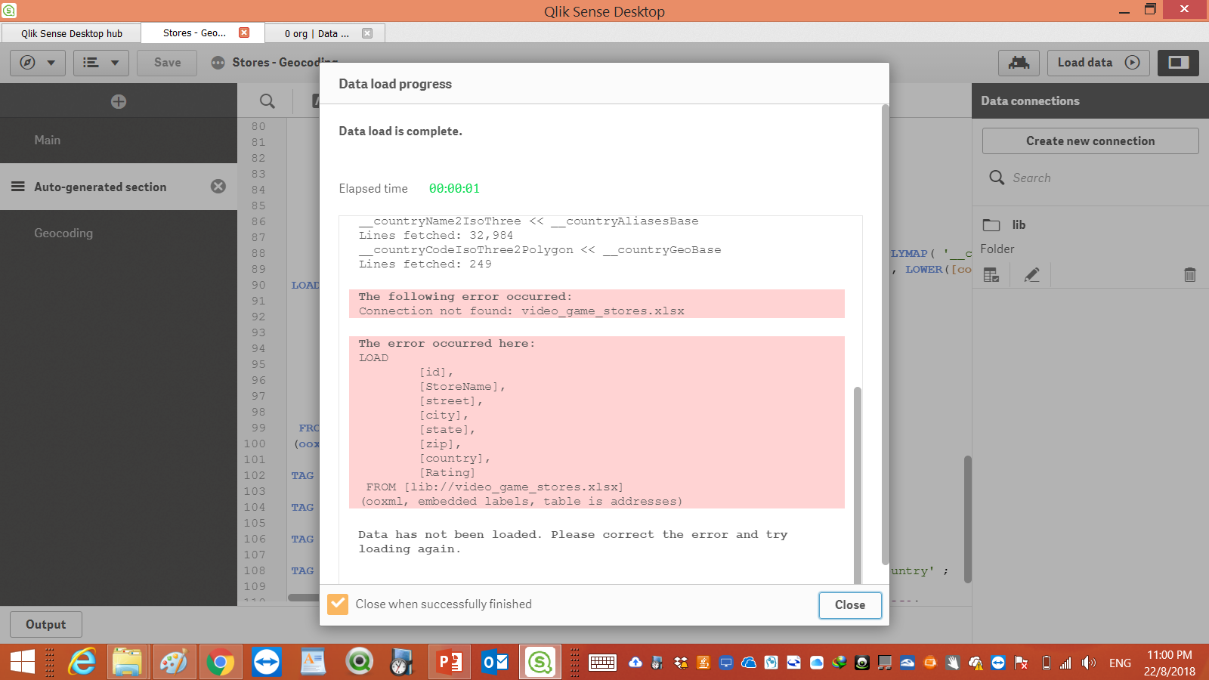Close the Data load progress dialog
The image size is (1209, 680).
pyautogui.click(x=850, y=605)
